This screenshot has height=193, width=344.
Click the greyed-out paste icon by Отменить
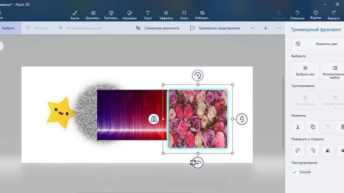[x=279, y=15]
